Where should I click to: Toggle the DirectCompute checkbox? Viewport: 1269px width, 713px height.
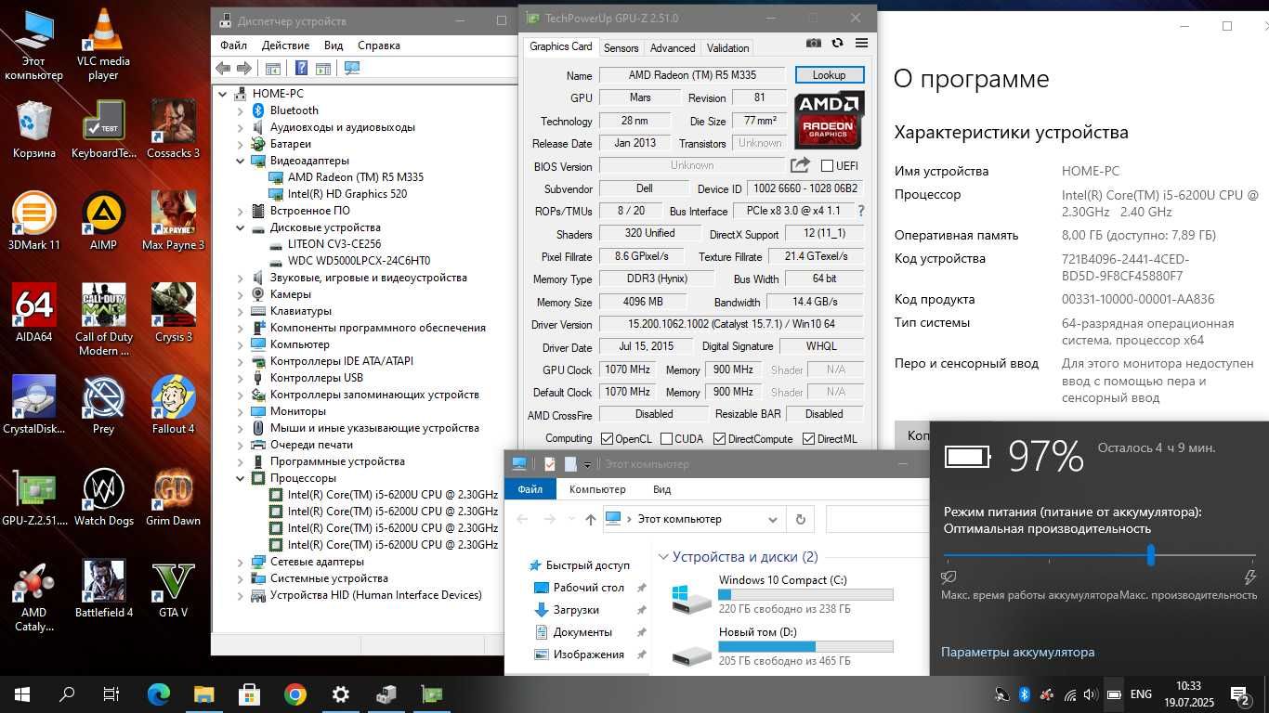[x=718, y=439]
